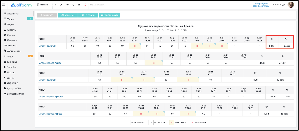Open student link Алексеев Артур
Viewport: 299px width, 131px height.
pyautogui.click(x=47, y=46)
